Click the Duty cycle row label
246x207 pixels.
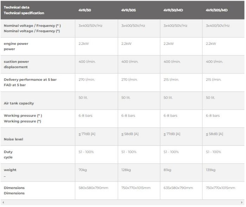8,155
